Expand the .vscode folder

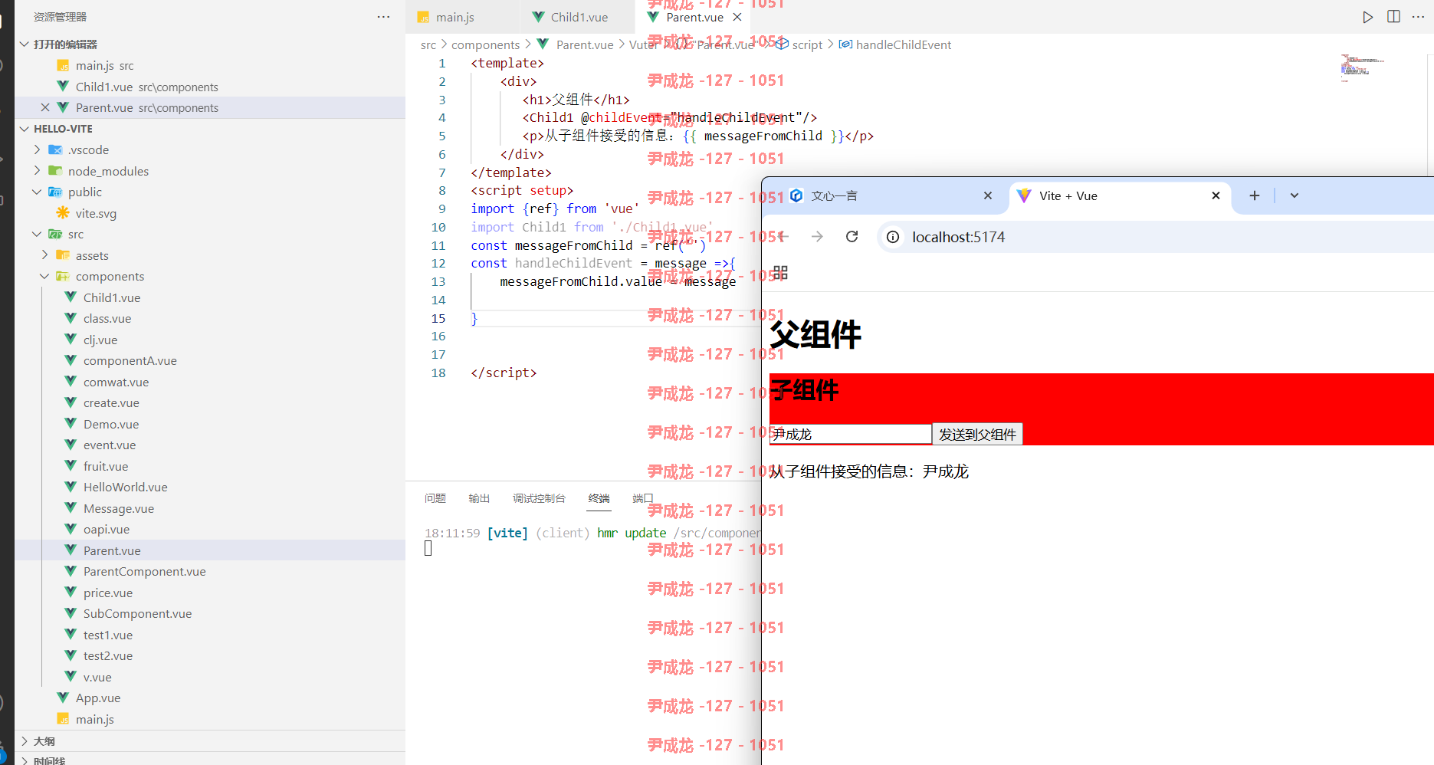[37, 149]
